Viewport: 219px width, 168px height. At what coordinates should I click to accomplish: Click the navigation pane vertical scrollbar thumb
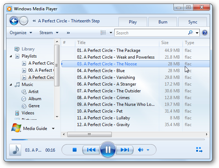[x=57, y=65]
